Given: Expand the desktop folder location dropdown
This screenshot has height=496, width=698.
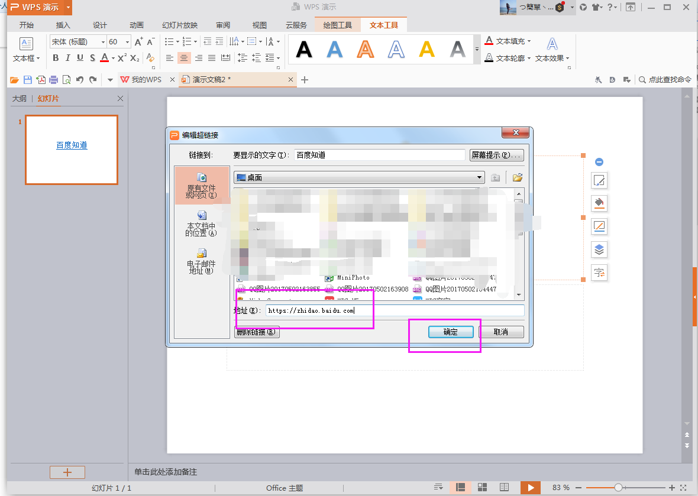Looking at the screenshot, I should tap(479, 177).
